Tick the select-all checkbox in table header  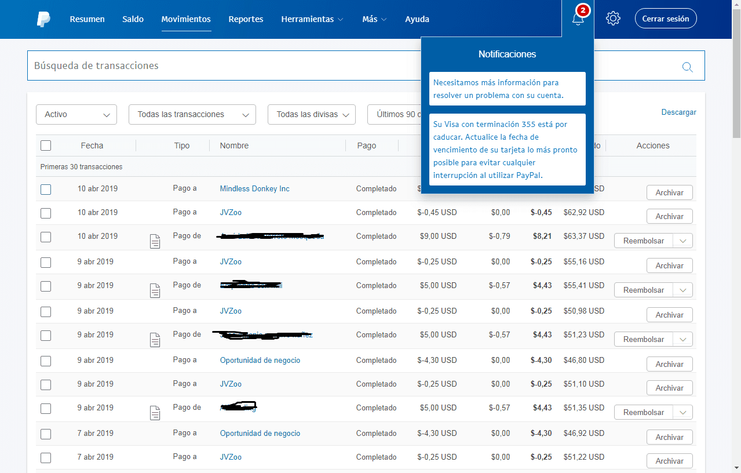46,145
